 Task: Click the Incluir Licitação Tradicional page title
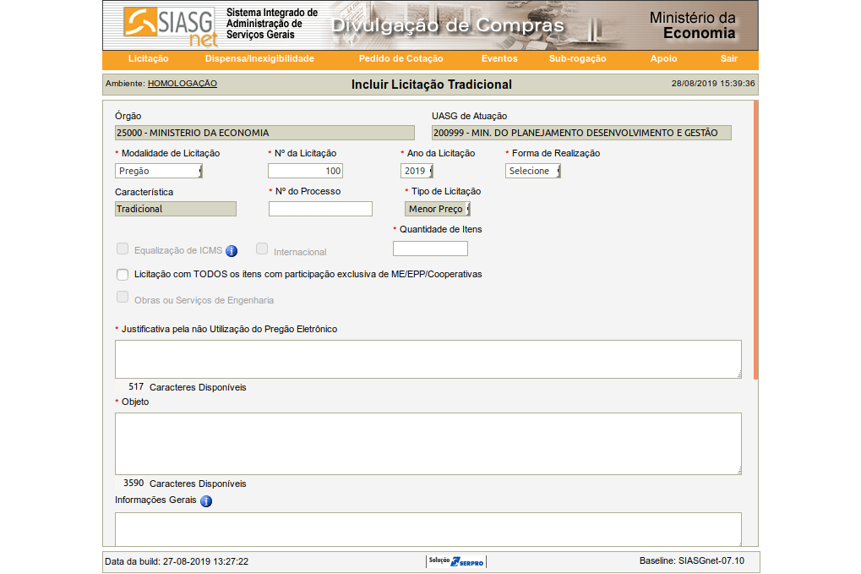tap(432, 85)
